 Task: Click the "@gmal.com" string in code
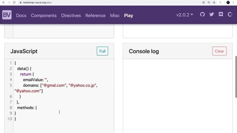pyautogui.click(x=54, y=85)
